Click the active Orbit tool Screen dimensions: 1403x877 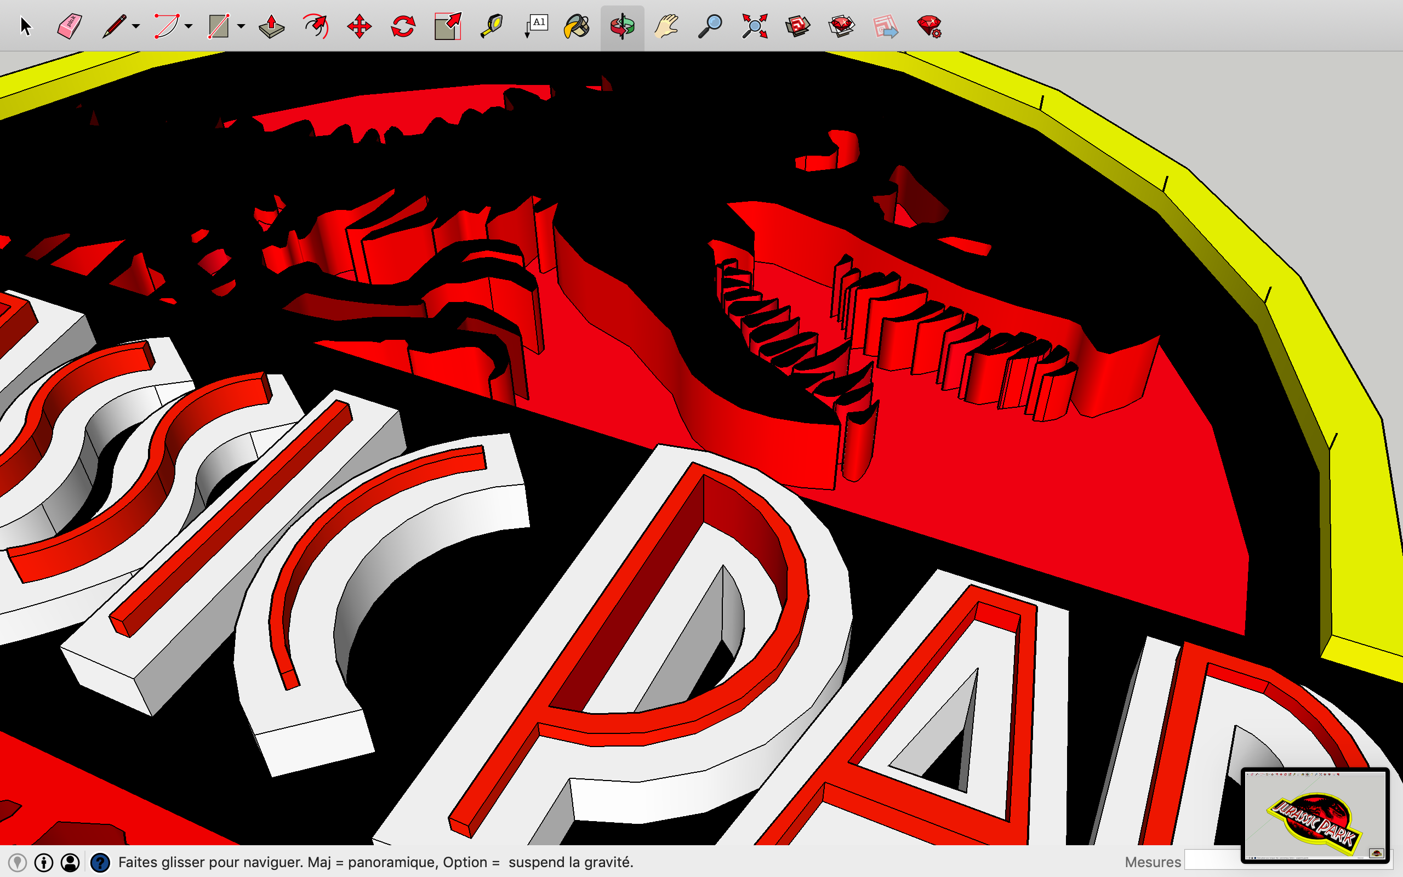[x=622, y=27]
